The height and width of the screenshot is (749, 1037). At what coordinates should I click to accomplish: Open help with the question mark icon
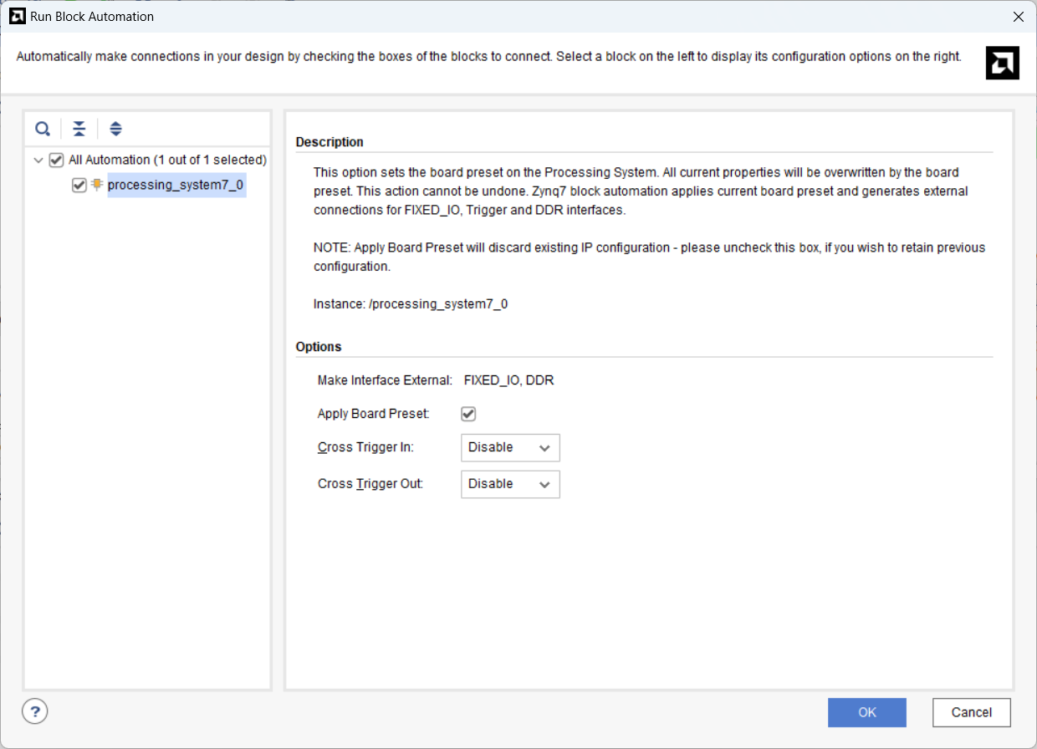coord(34,712)
